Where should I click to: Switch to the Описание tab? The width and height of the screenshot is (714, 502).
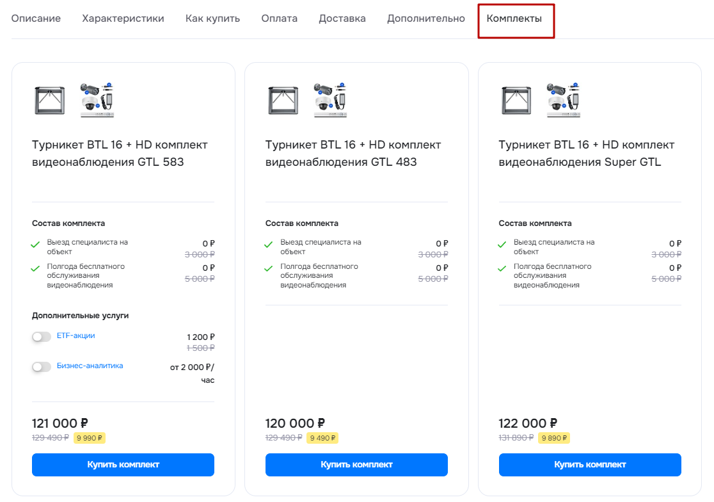(36, 19)
